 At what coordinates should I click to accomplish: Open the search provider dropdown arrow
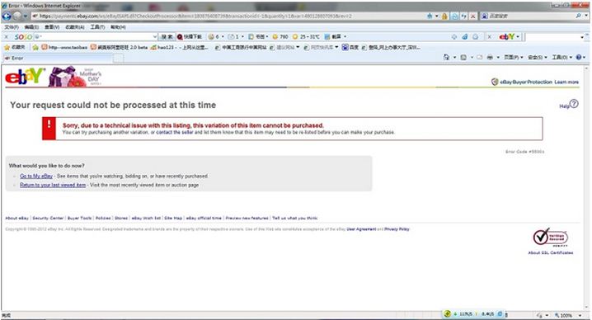click(586, 16)
